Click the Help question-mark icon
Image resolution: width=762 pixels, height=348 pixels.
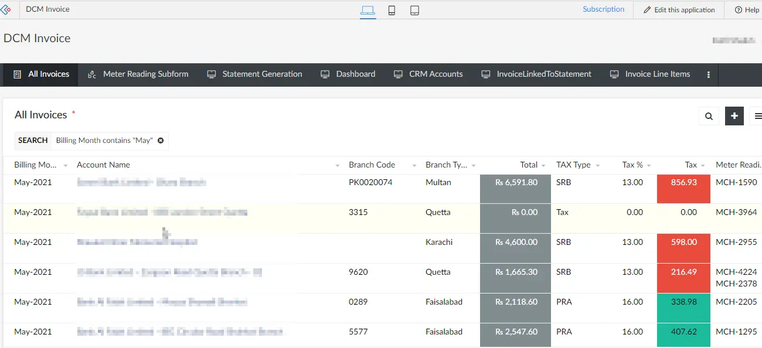[x=740, y=9]
